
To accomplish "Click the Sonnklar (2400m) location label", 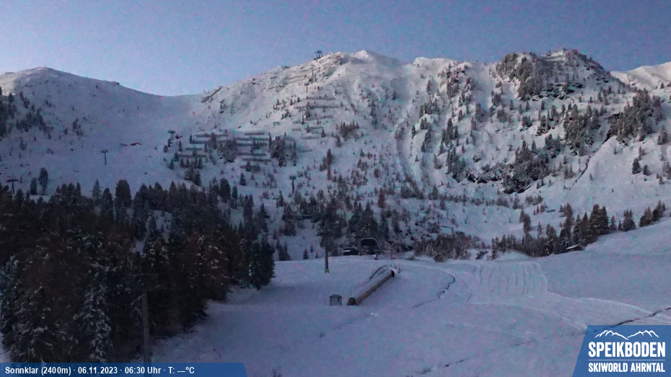I will coord(38,371).
